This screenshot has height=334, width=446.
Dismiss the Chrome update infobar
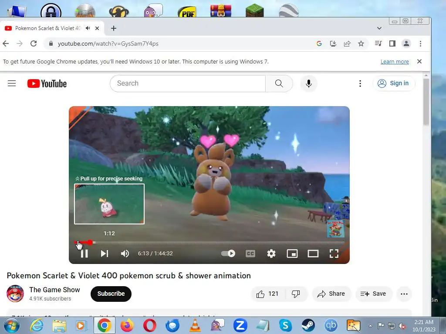pos(419,61)
